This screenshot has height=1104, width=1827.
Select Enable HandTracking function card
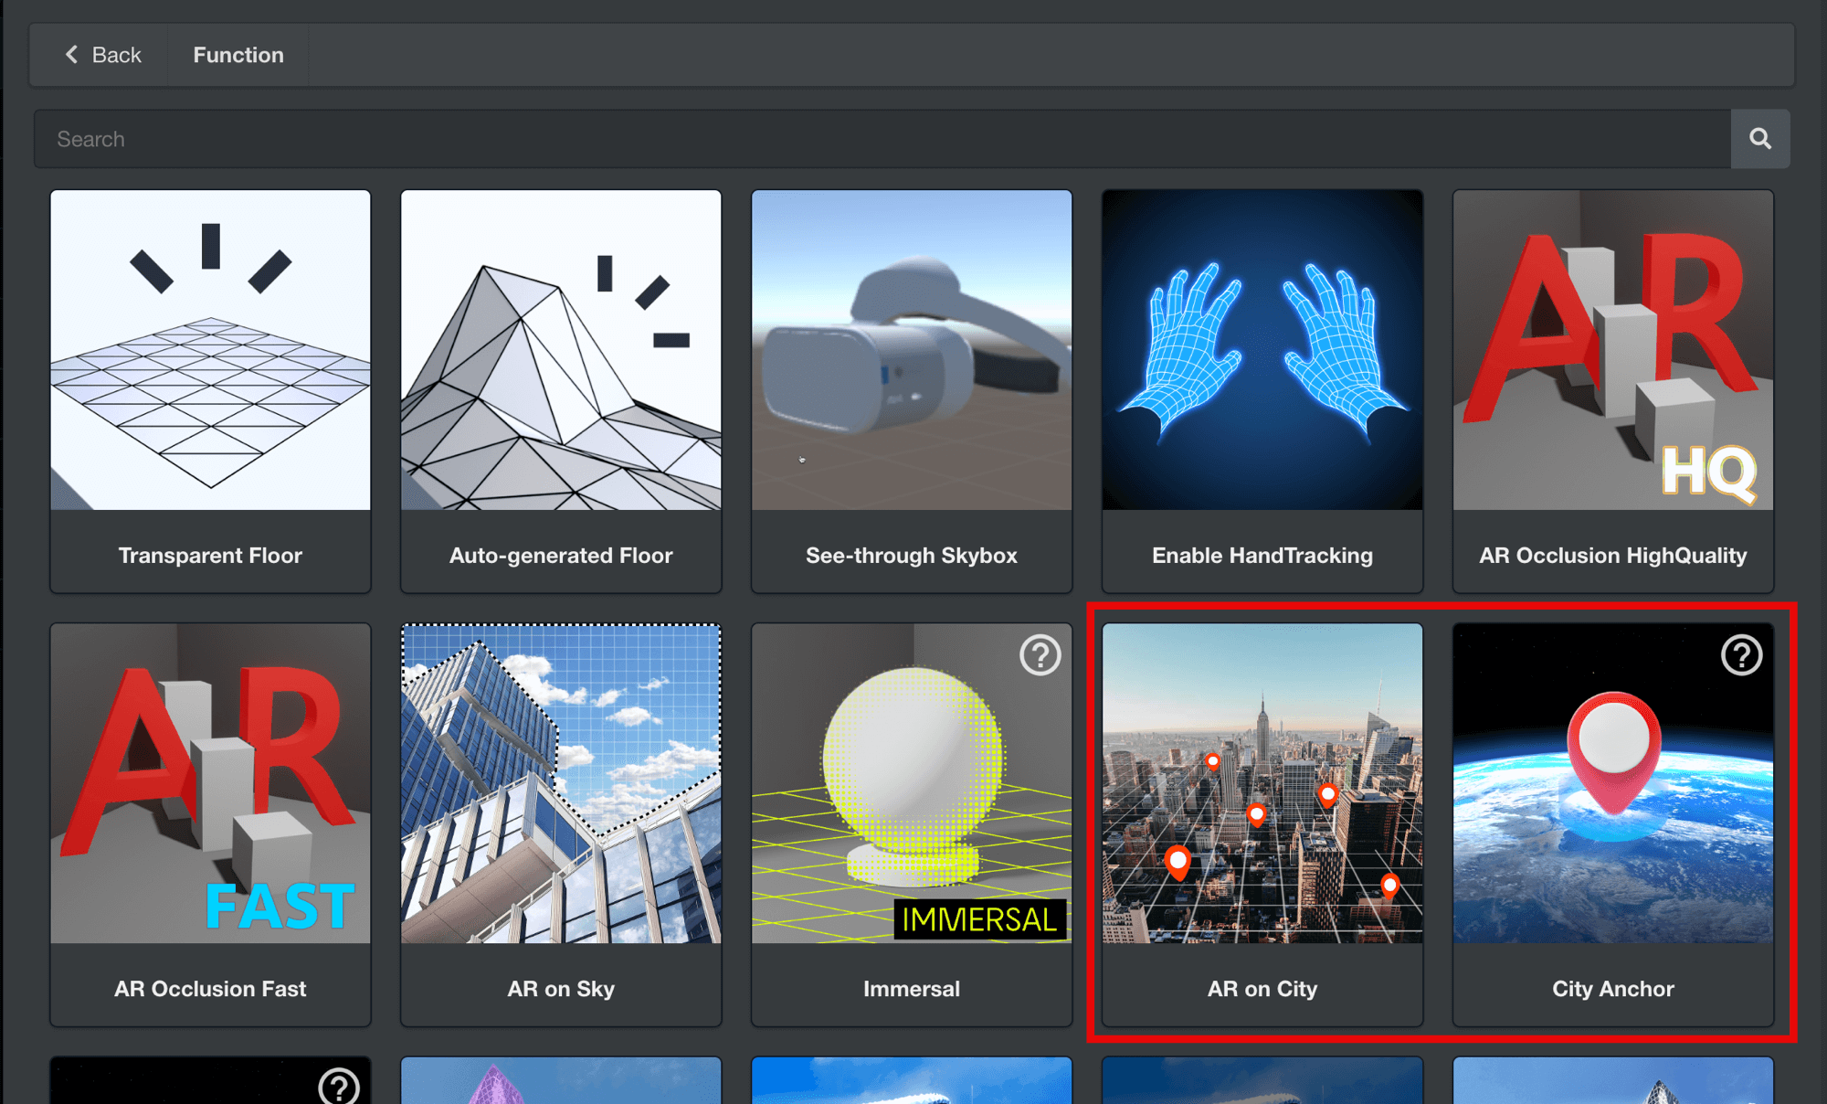click(x=1262, y=391)
